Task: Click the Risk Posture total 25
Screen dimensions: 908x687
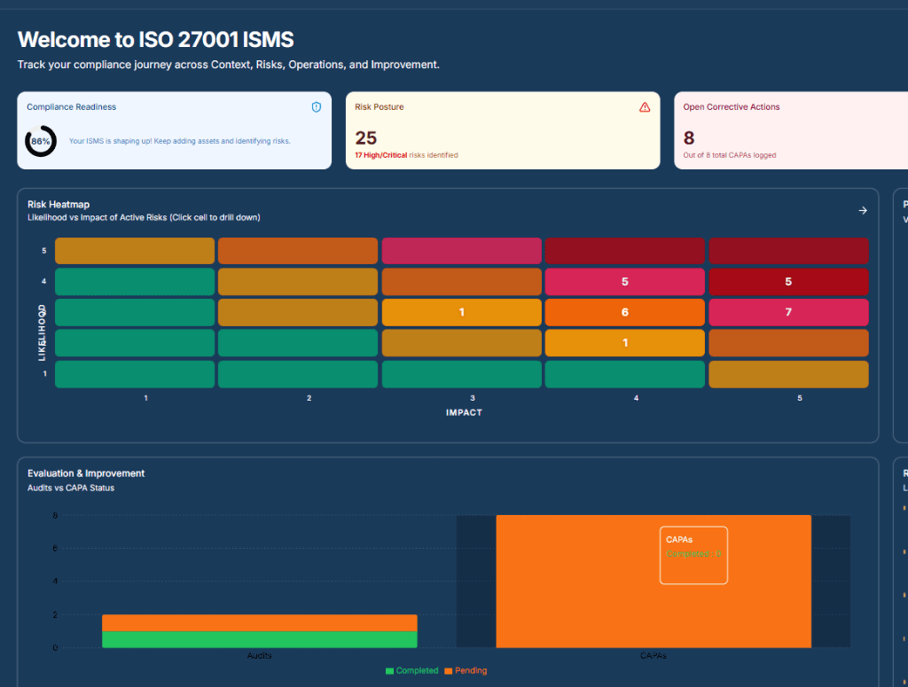Action: pyautogui.click(x=366, y=138)
